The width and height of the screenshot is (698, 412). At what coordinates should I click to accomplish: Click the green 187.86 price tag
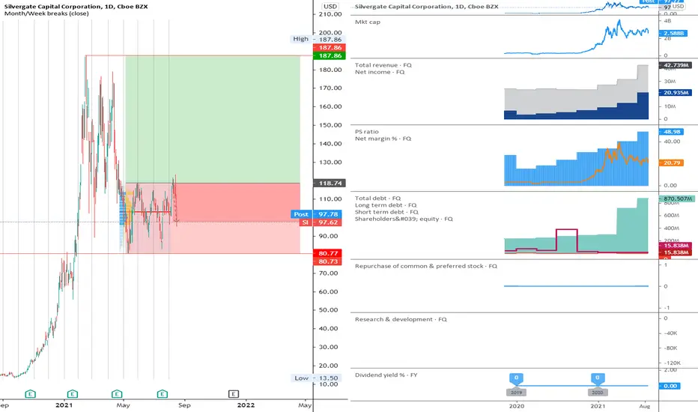coord(330,55)
